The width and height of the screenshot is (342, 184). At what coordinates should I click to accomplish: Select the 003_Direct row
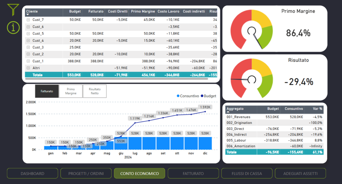coord(275,129)
